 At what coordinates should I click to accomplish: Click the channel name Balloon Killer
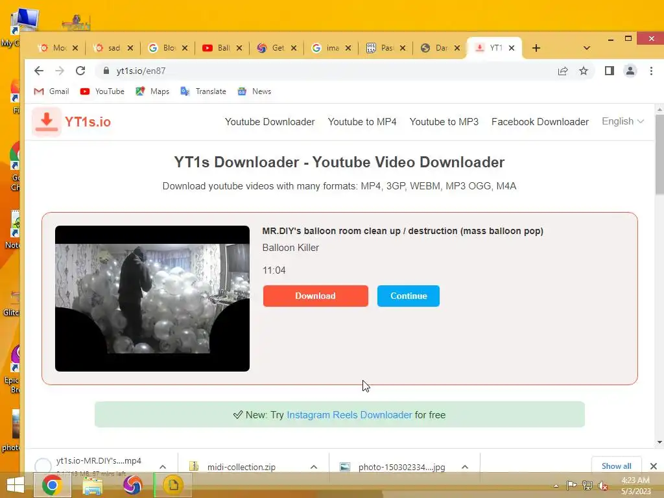click(290, 248)
